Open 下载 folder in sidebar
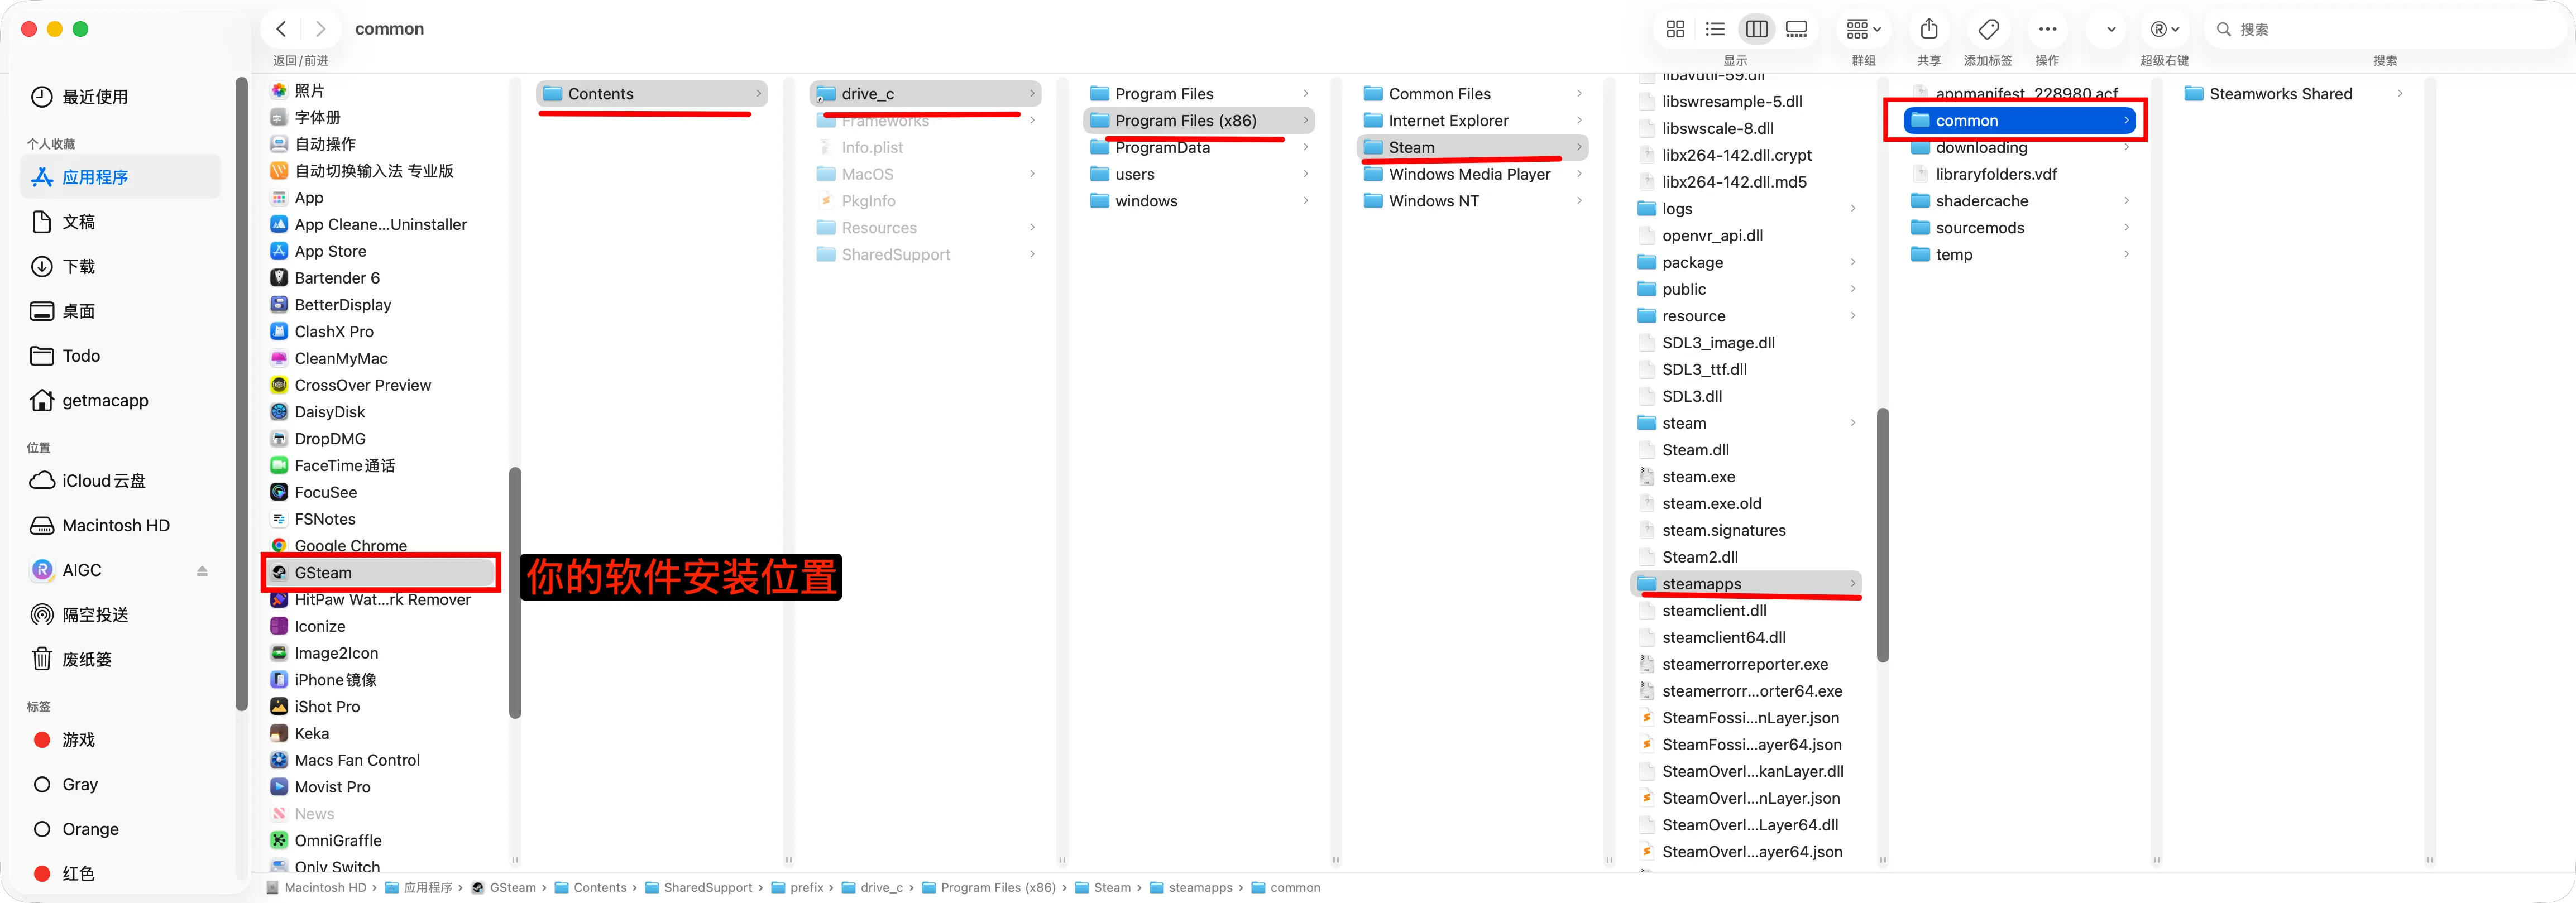Screen dimensions: 2576x903 pyautogui.click(x=78, y=266)
